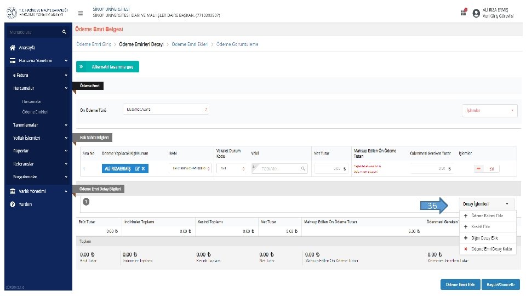Viewport: 526px width, 296px height.
Task: Select Diğer Detay Ekle menu entry
Action: [x=488, y=238]
